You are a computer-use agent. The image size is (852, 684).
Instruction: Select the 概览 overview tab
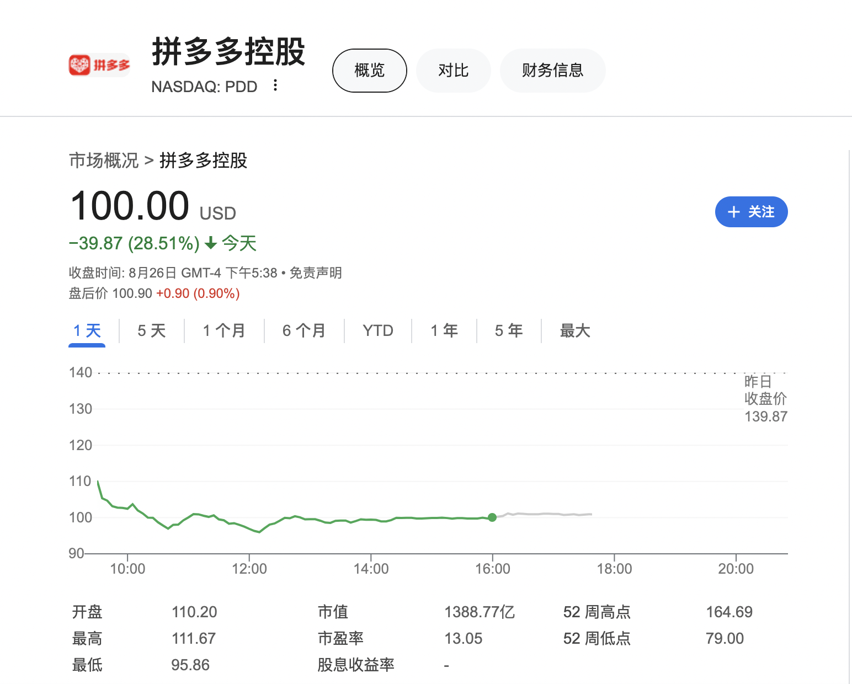[x=369, y=71]
